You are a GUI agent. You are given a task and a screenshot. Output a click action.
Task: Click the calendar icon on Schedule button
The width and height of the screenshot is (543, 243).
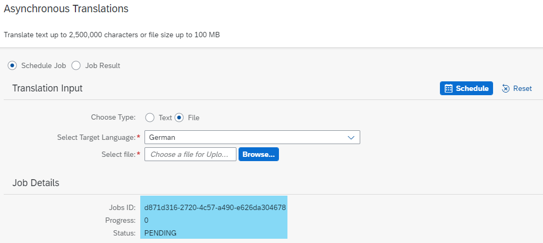[448, 88]
